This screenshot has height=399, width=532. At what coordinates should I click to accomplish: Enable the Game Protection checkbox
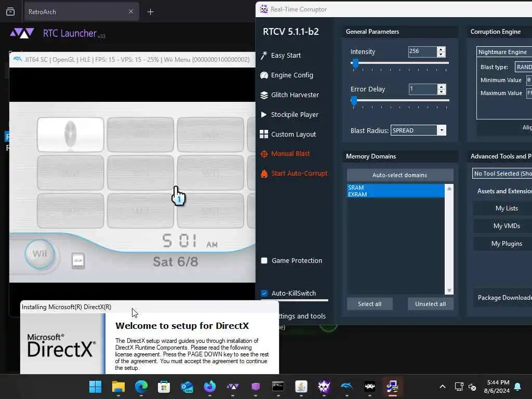coord(264,261)
